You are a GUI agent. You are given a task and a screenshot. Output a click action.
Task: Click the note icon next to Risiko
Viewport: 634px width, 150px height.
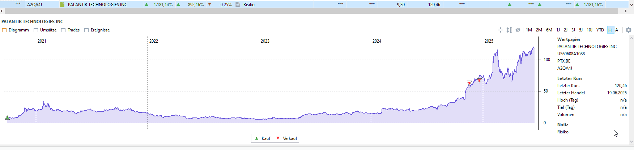pyautogui.click(x=238, y=4)
